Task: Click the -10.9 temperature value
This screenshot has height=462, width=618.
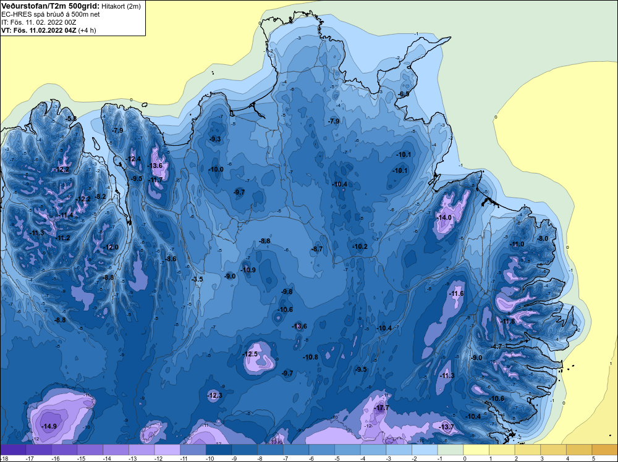Action: 248,270
